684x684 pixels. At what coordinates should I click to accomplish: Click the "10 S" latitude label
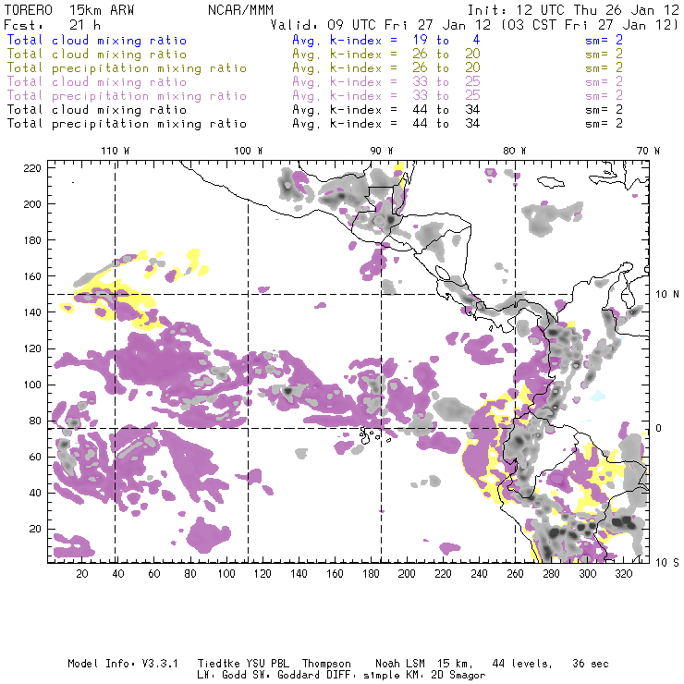pos(667,563)
